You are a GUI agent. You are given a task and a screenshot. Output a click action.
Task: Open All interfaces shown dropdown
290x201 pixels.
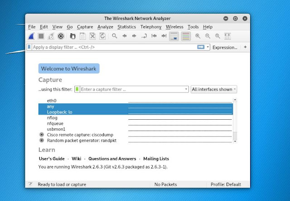[x=214, y=89]
